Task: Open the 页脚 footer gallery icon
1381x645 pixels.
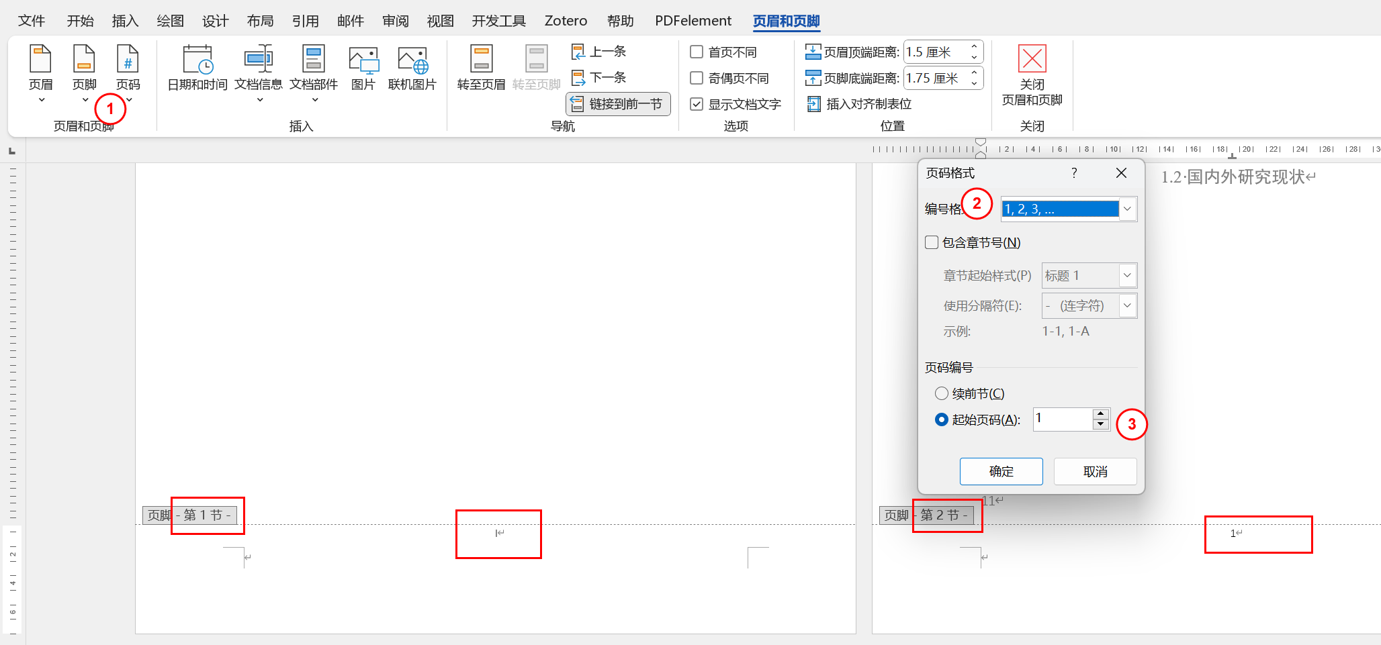Action: (x=84, y=59)
